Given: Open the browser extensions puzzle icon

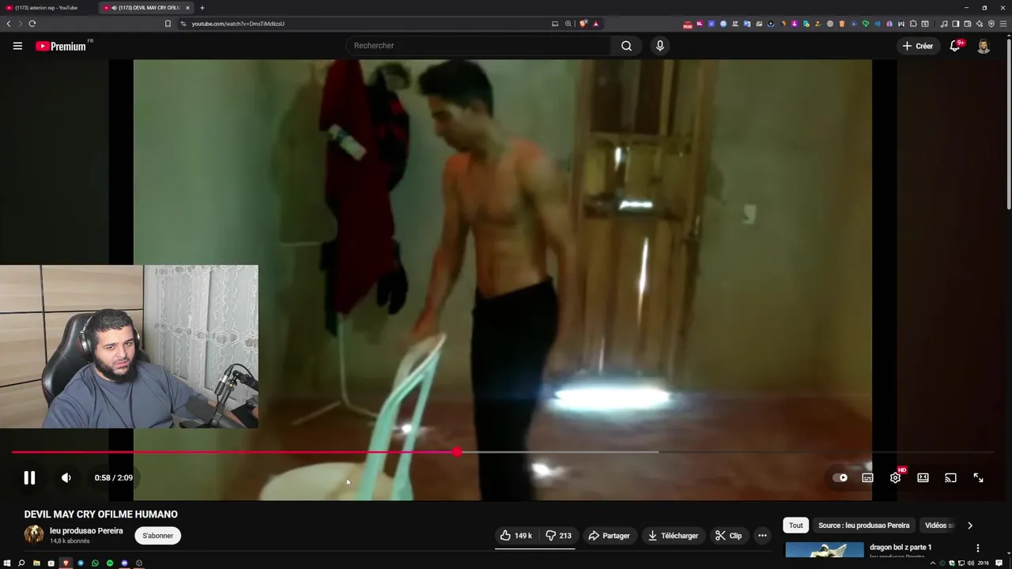Looking at the screenshot, I should pos(913,24).
